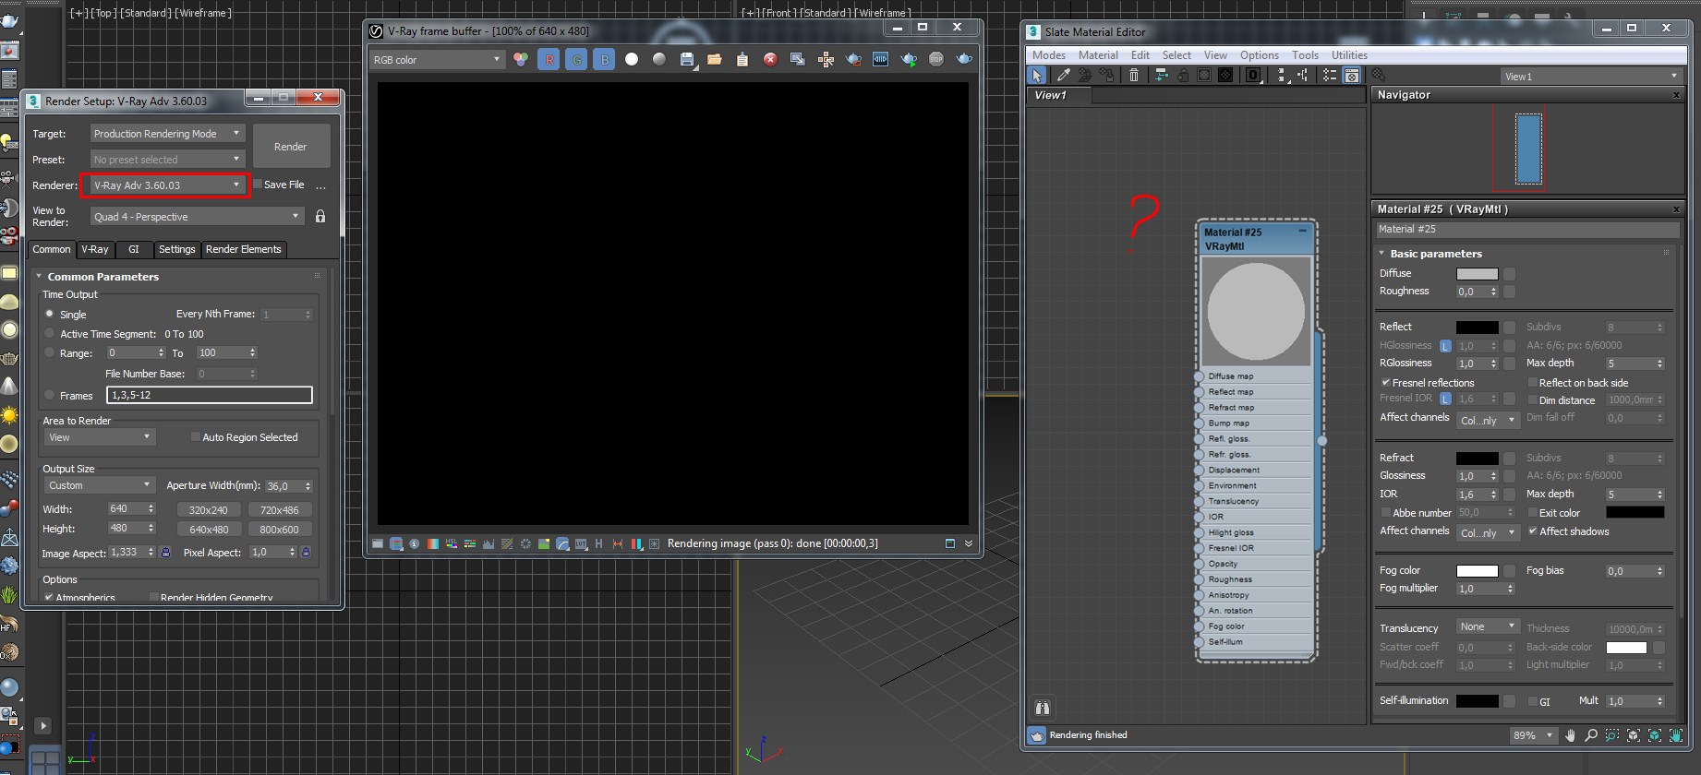Open the RGB color channel dropdown
1701x775 pixels.
pos(437,59)
